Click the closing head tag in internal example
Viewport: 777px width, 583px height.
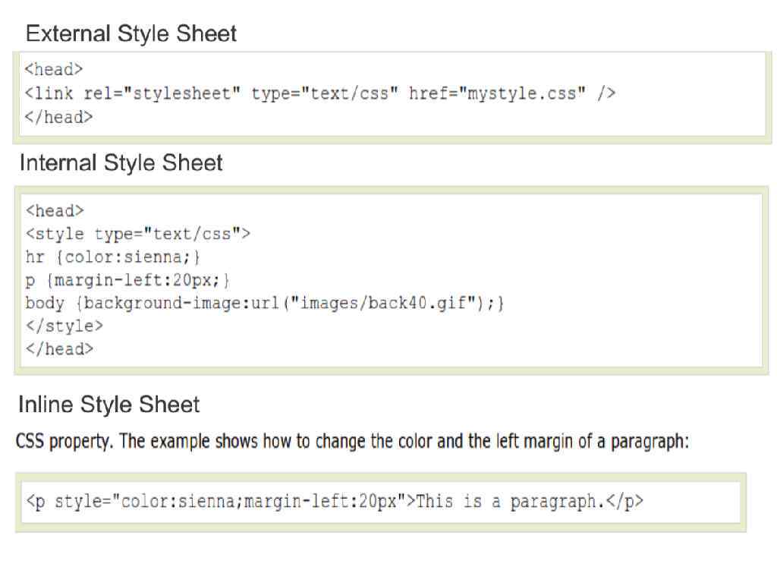[58, 349]
